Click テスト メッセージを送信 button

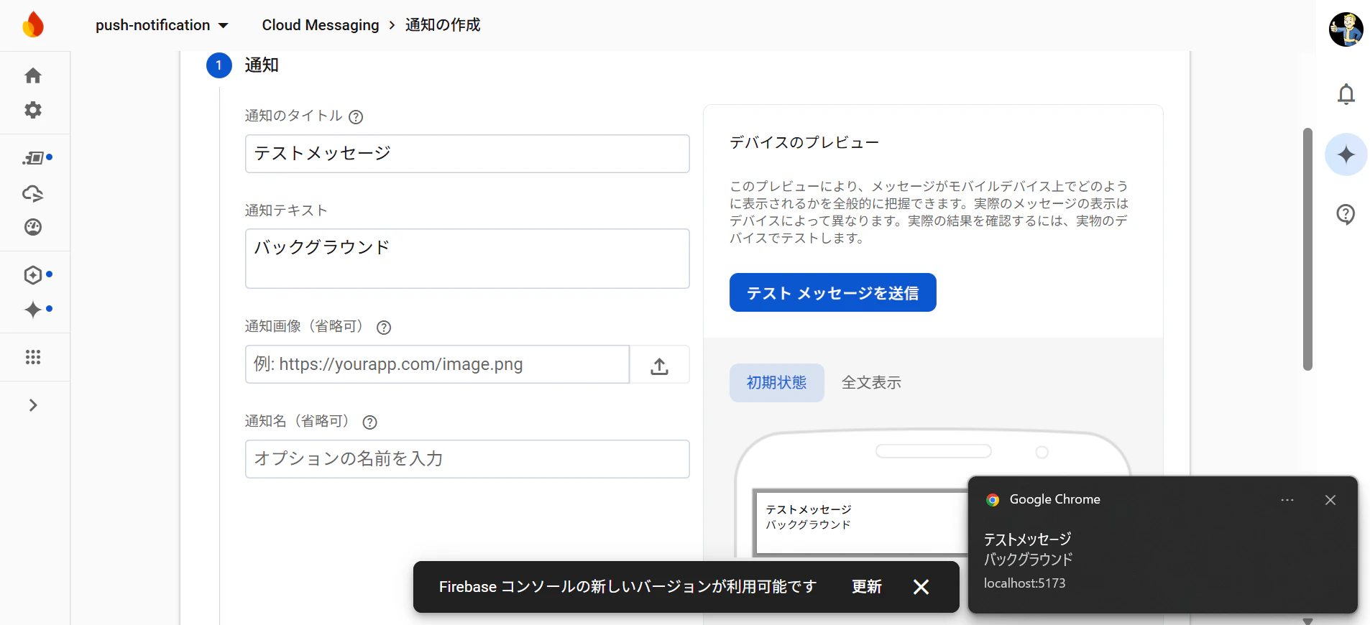pyautogui.click(x=833, y=292)
